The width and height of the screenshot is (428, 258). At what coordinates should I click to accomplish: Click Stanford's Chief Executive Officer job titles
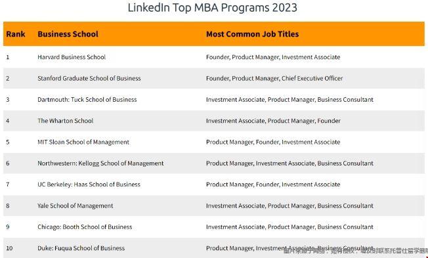(274, 78)
